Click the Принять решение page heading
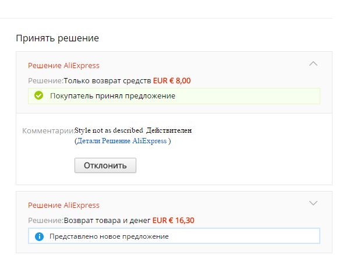 pos(58,38)
